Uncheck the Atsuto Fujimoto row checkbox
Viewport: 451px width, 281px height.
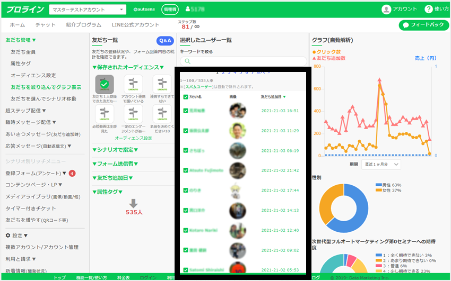pos(185,170)
